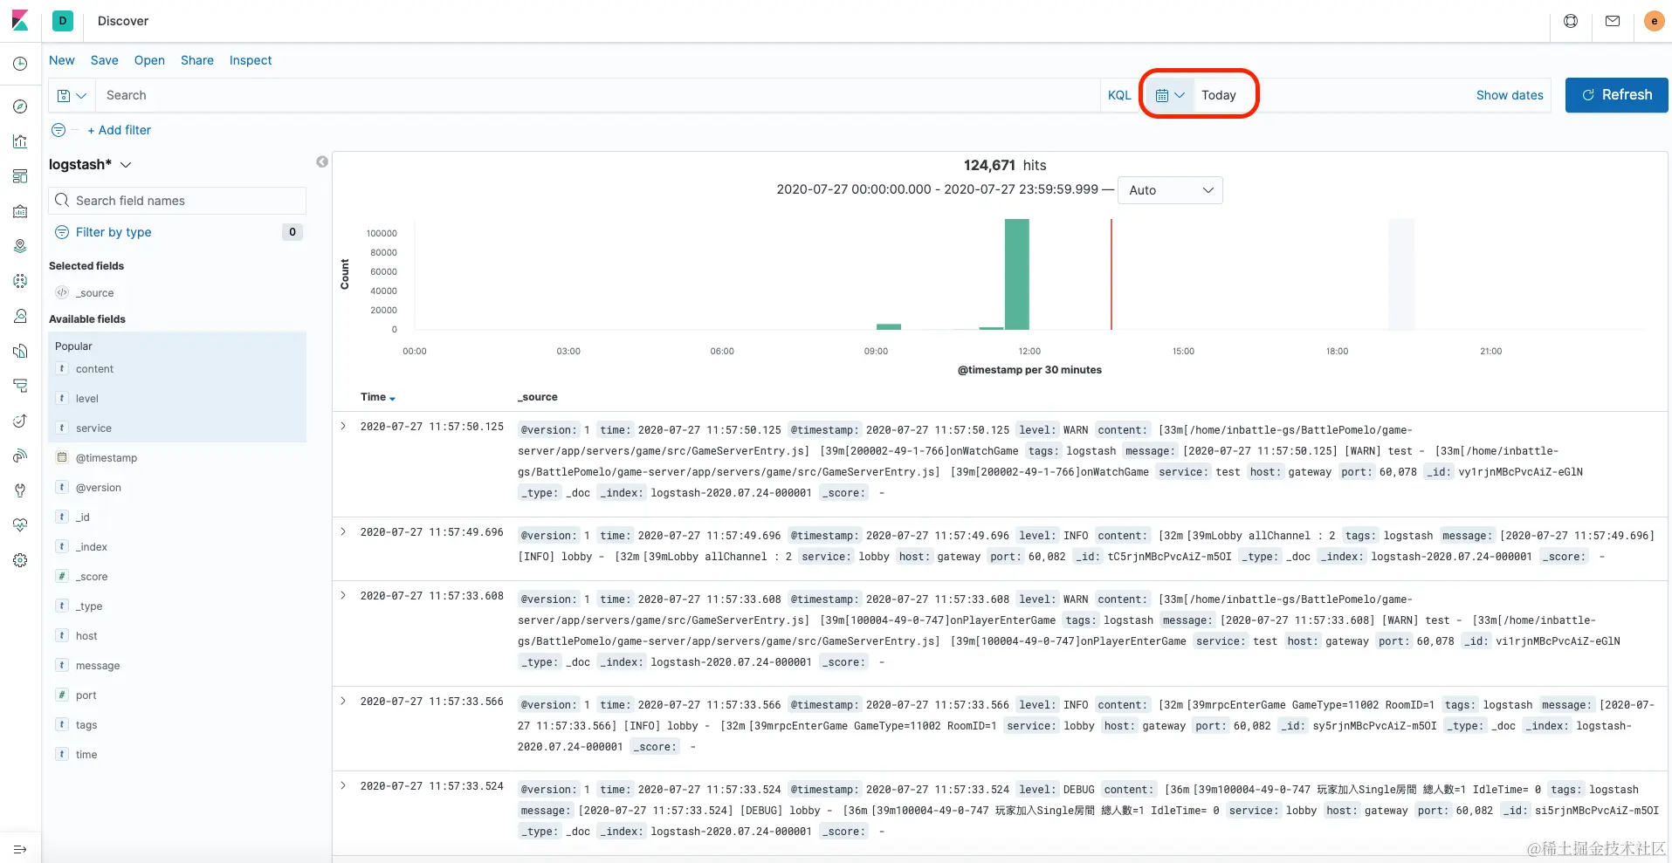
Task: Open the Management gear icon
Action: (x=20, y=560)
